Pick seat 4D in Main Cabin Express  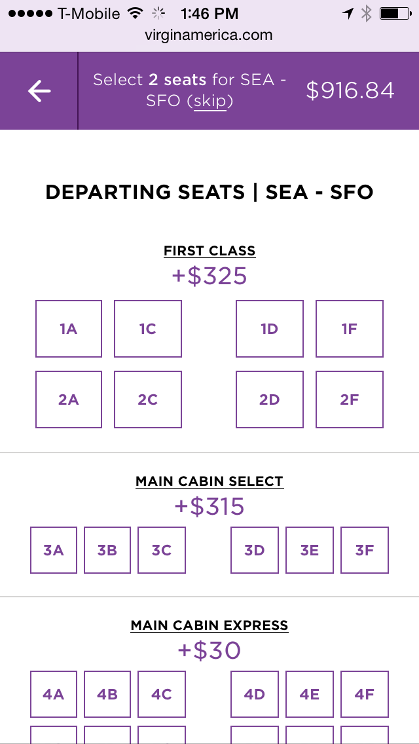click(255, 694)
